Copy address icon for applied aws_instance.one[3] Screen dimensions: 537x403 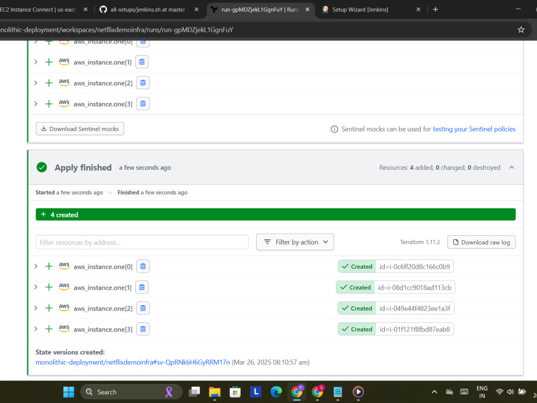point(143,329)
